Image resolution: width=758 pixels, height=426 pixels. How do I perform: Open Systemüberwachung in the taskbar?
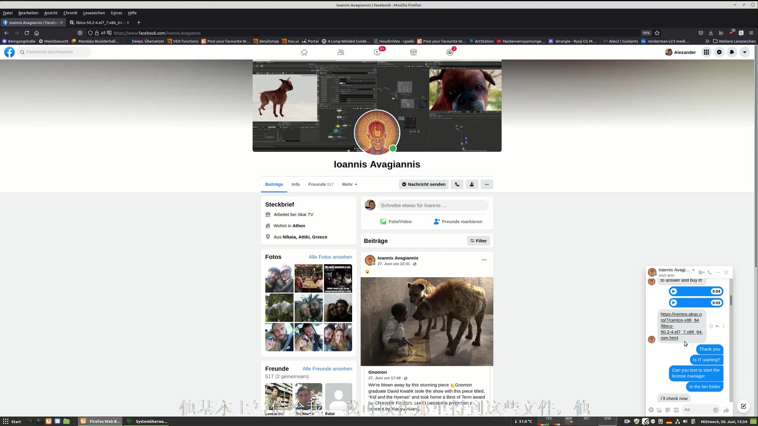pos(147,421)
